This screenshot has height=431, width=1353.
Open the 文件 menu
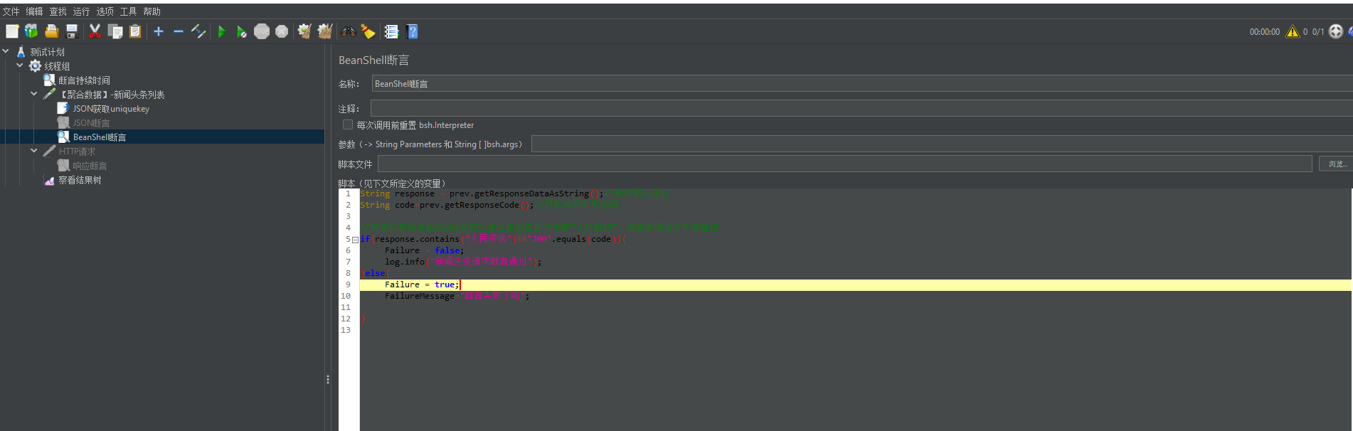click(11, 11)
